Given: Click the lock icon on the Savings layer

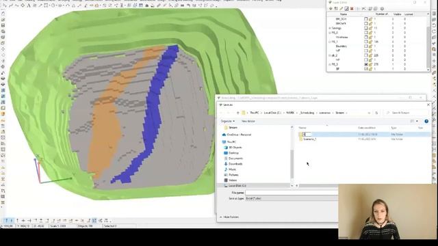Looking at the screenshot, I should (370, 28).
